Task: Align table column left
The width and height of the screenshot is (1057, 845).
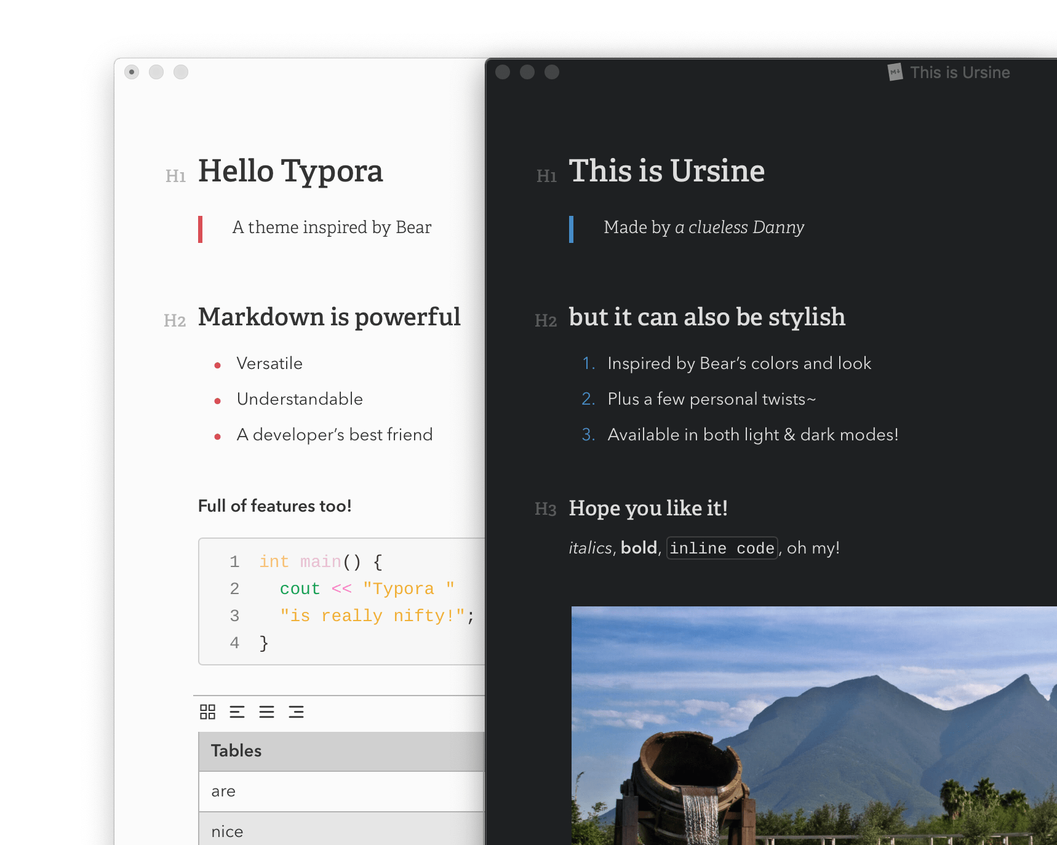Action: pyautogui.click(x=237, y=712)
